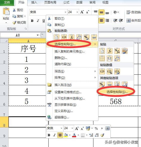Click values and number formatting icon in submenu
The width and height of the screenshot is (141, 147).
(109, 71)
